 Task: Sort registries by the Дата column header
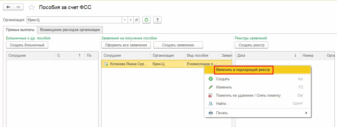coord(268,55)
